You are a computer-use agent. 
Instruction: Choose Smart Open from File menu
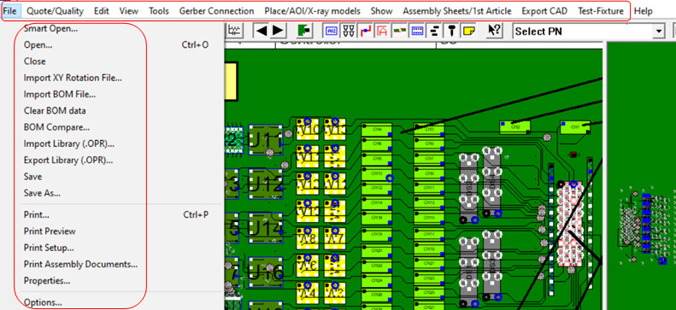click(x=51, y=29)
